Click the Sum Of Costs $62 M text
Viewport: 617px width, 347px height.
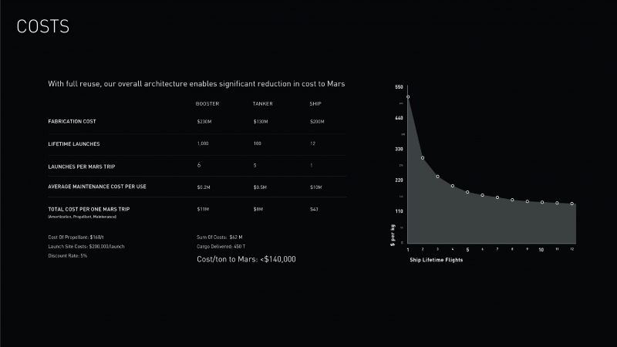(220, 238)
